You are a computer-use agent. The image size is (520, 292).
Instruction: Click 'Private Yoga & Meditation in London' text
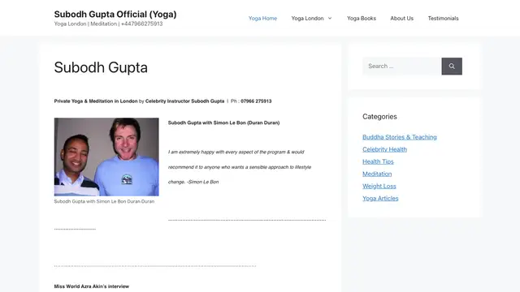coord(96,101)
